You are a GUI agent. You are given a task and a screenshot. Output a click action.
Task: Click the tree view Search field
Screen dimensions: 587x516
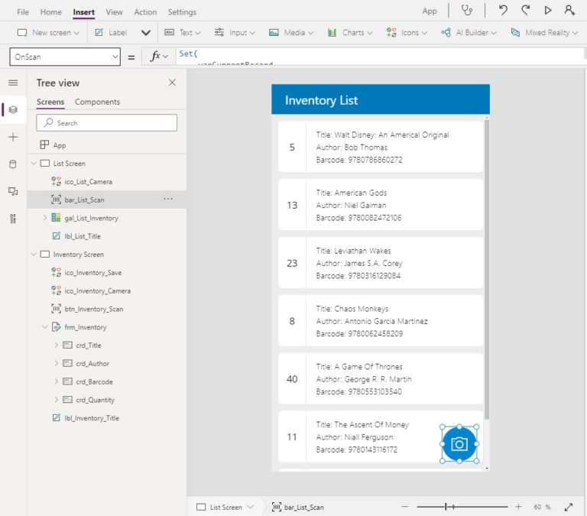click(107, 123)
